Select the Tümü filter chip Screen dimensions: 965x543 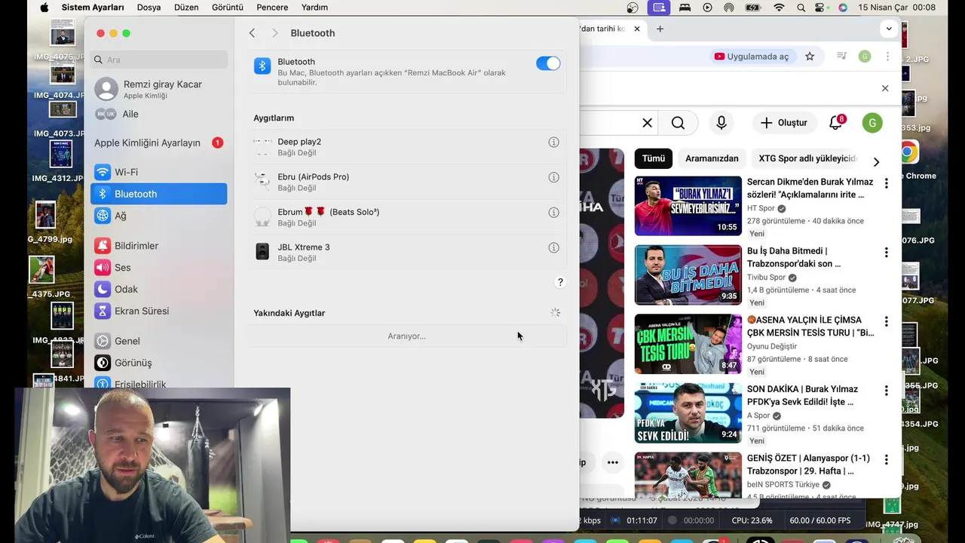[x=654, y=158]
